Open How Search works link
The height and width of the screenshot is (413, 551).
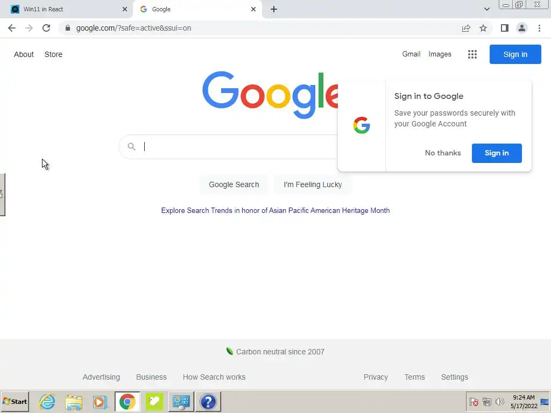[x=214, y=377]
